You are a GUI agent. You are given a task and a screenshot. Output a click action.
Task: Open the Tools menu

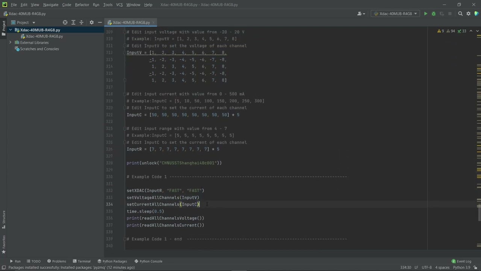pyautogui.click(x=107, y=5)
